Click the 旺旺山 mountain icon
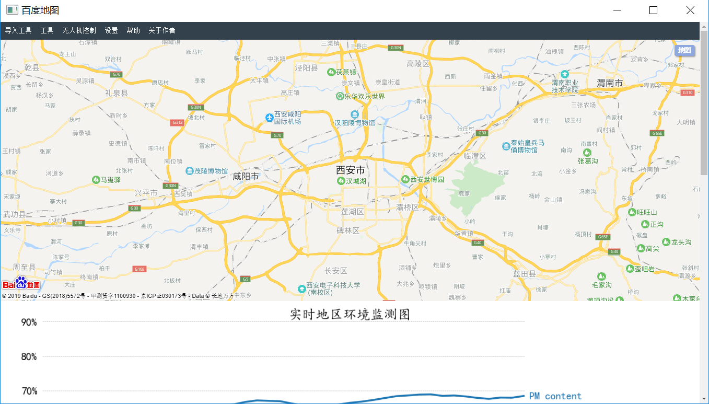This screenshot has width=709, height=404. pos(632,212)
